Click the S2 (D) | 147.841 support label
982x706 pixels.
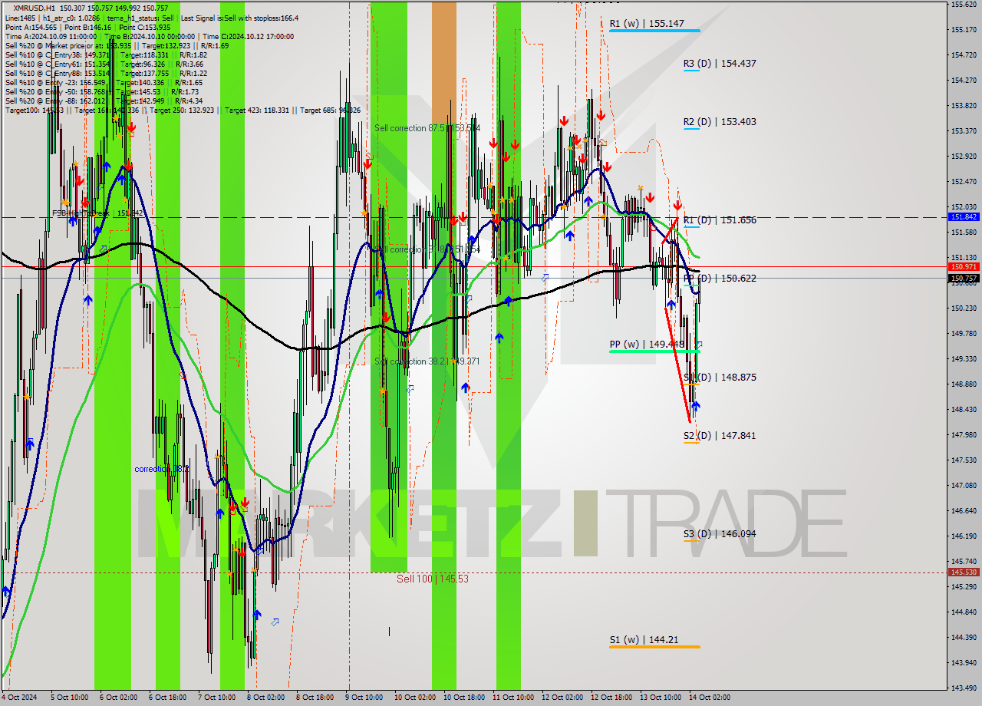[x=720, y=436]
